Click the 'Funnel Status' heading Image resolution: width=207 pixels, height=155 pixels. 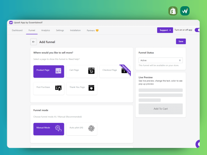tap(146, 53)
